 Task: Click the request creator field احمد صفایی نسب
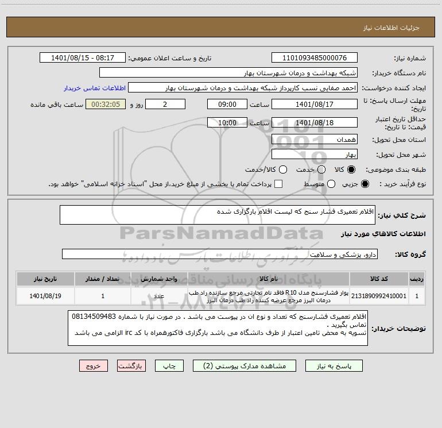pos(243,87)
